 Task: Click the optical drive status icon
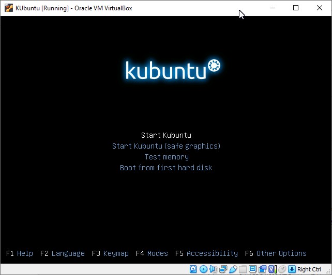tap(203, 269)
